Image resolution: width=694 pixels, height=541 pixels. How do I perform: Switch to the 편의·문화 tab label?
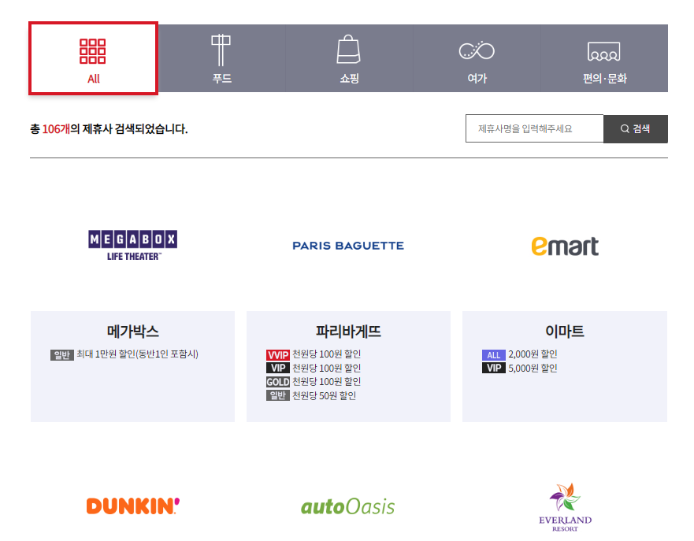point(605,78)
